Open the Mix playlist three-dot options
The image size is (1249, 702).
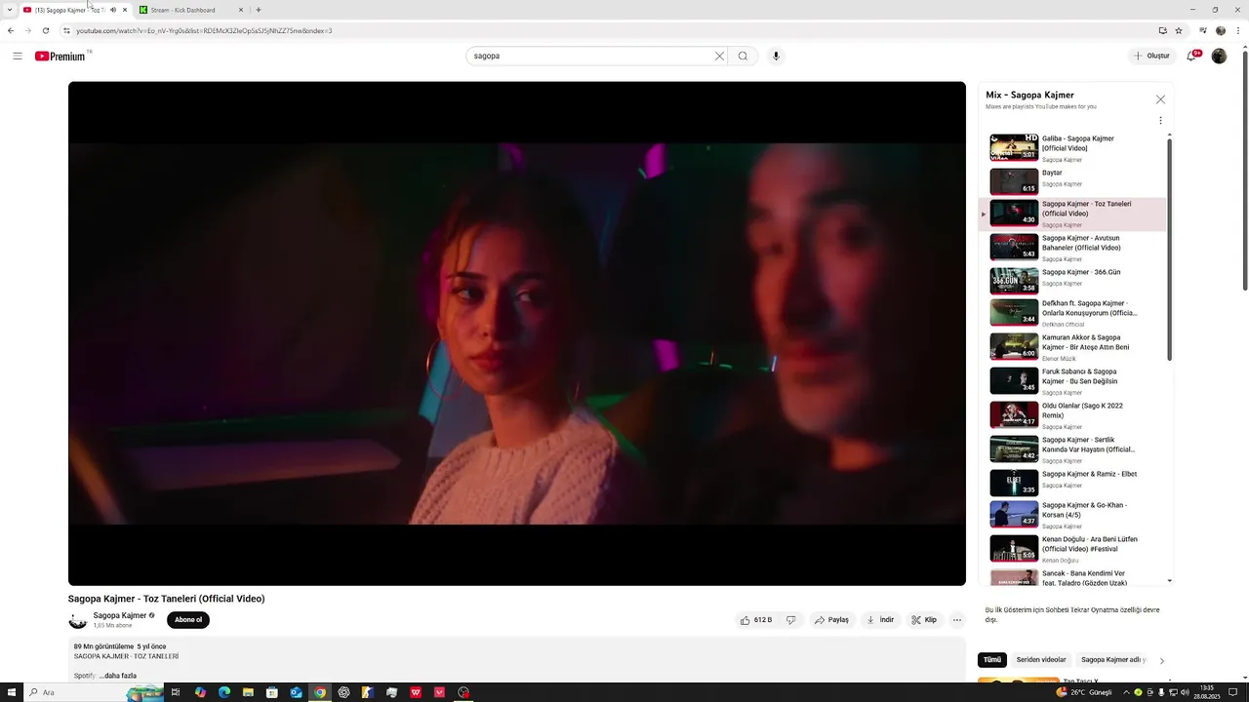pos(1160,121)
